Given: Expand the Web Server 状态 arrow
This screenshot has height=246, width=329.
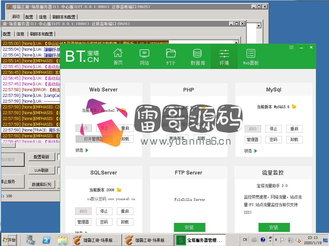Looking at the screenshot, I should pyautogui.click(x=87, y=150).
